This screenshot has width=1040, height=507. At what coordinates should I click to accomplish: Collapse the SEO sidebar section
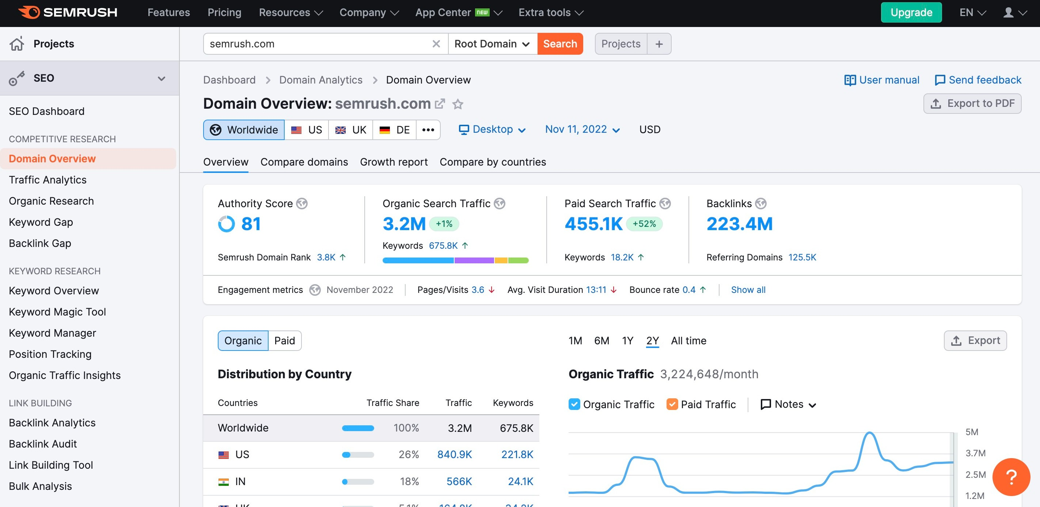(161, 78)
